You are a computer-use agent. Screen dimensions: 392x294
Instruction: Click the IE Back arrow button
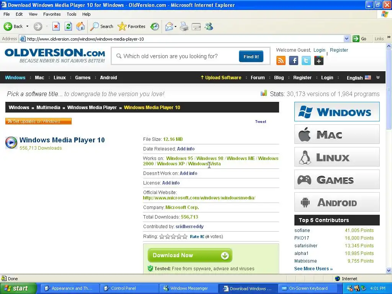click(x=8, y=26)
